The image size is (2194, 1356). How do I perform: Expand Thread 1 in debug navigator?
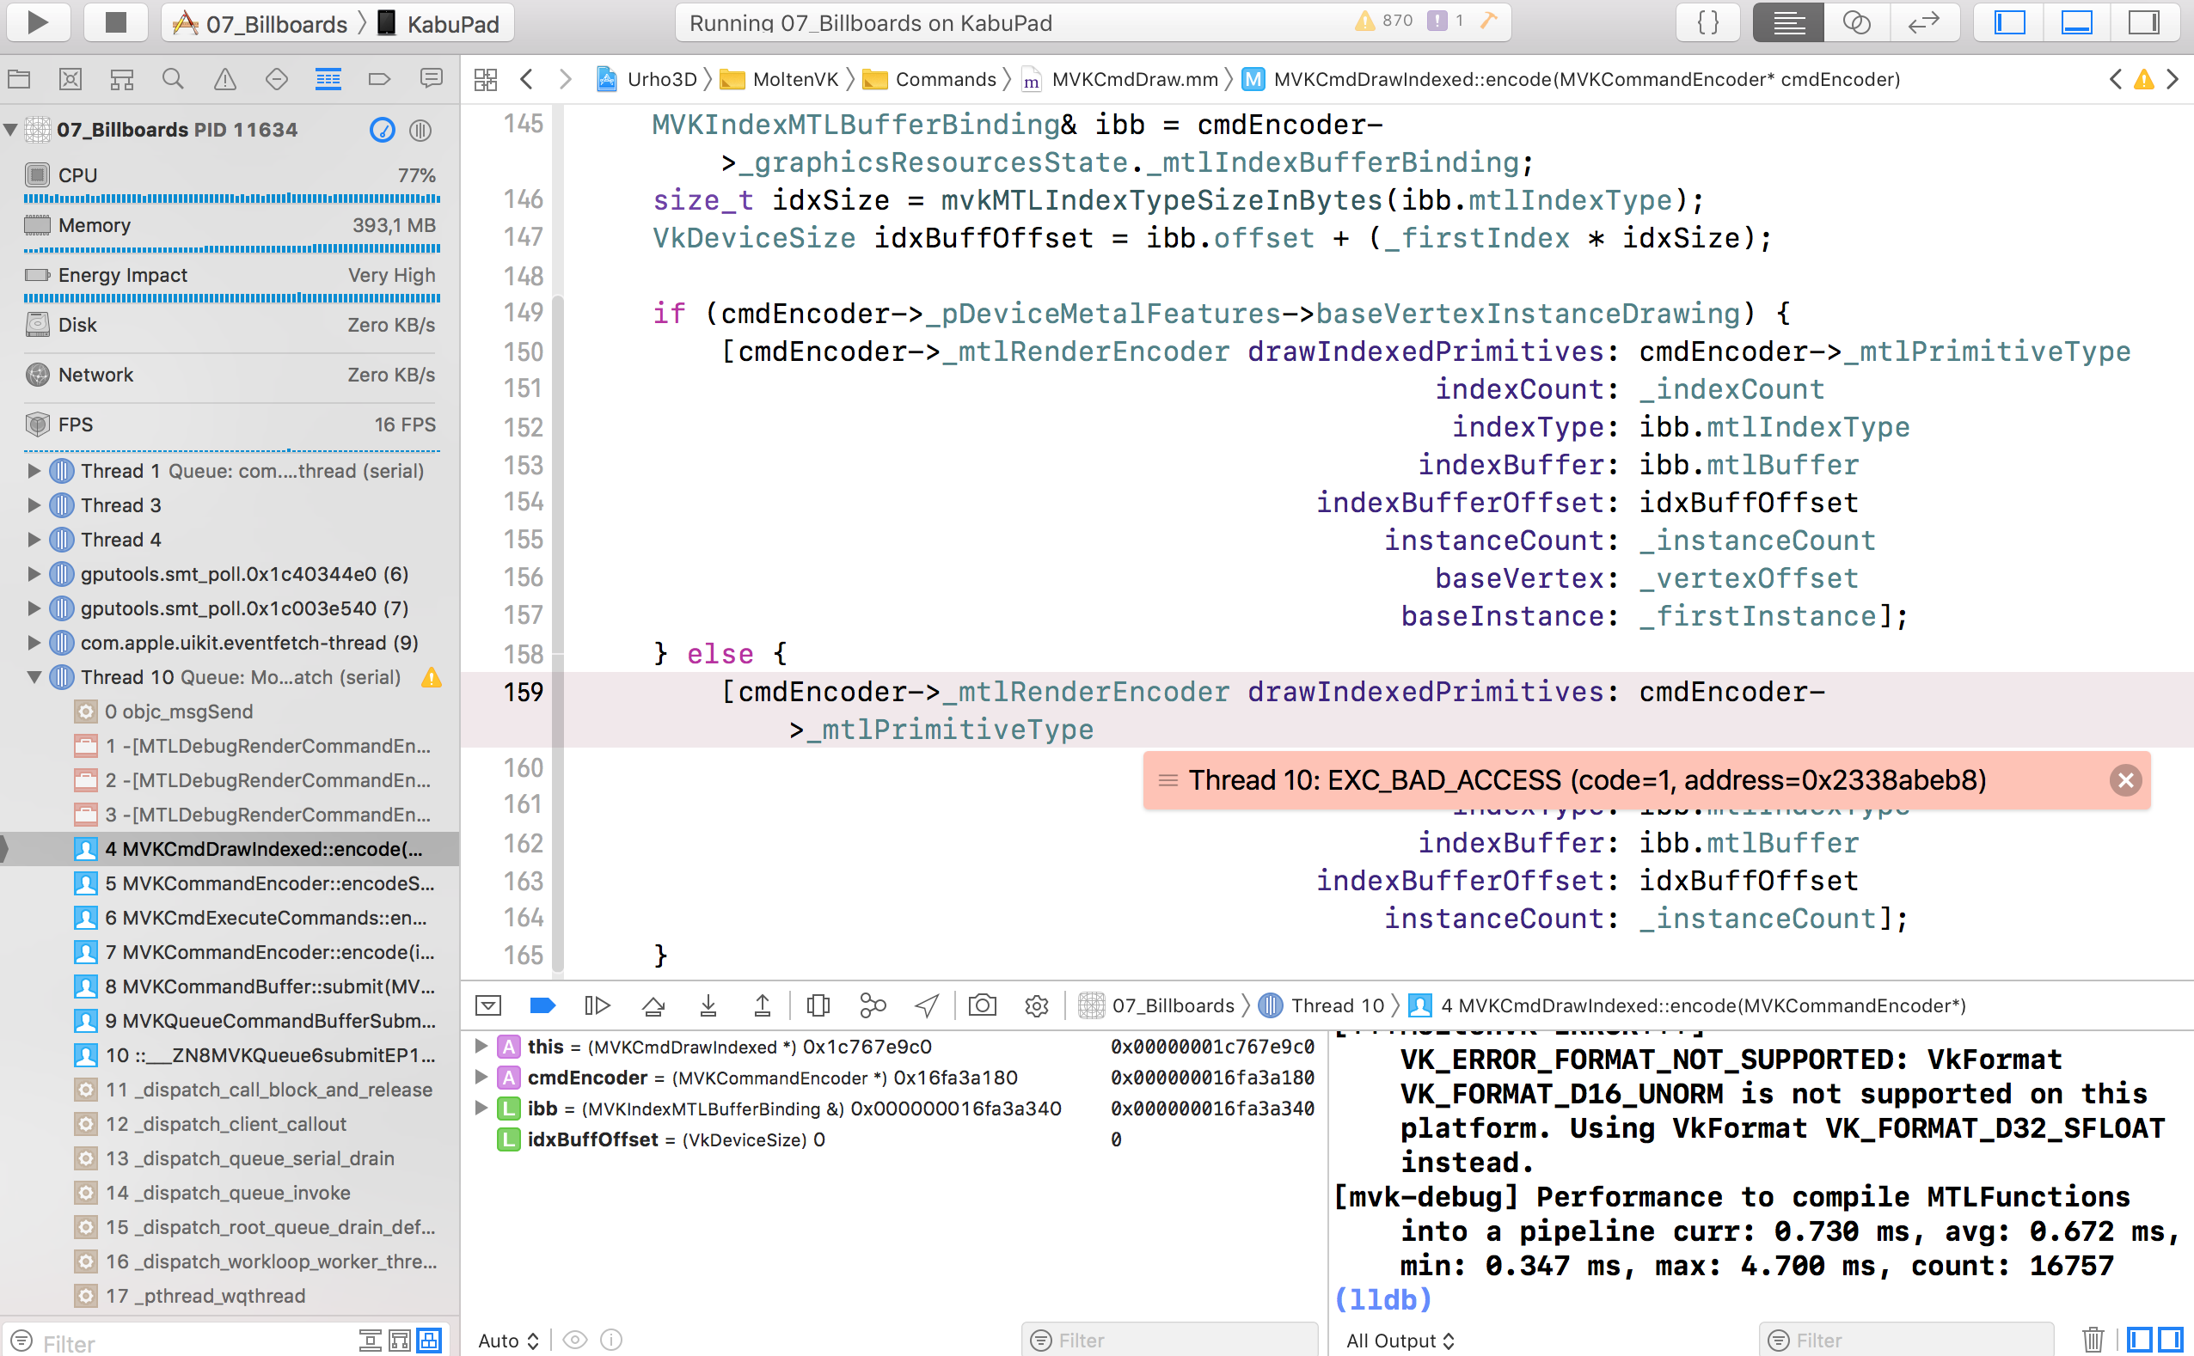pos(34,470)
